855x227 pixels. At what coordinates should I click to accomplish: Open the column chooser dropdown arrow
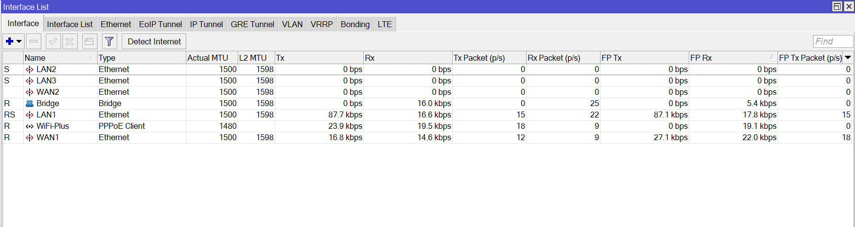click(x=848, y=58)
